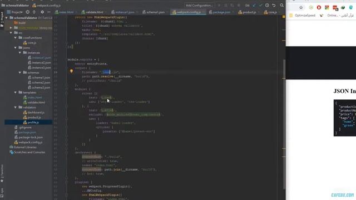Open the Project view dropdown
Viewport: 356px width, 200px height.
[15, 12]
